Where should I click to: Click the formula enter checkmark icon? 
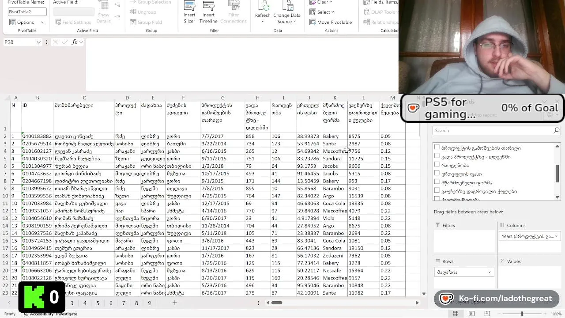[x=65, y=42]
